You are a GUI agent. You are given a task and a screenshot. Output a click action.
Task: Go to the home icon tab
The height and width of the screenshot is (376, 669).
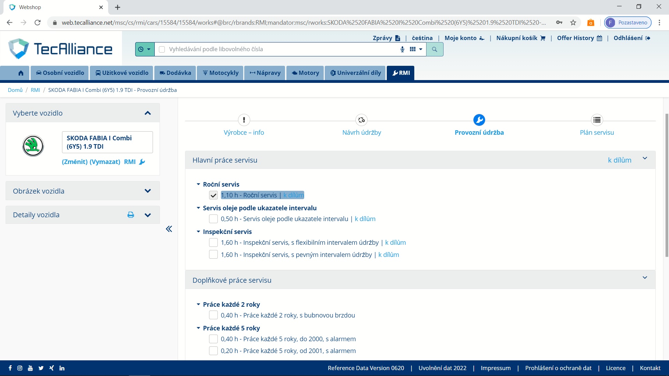[x=21, y=73]
